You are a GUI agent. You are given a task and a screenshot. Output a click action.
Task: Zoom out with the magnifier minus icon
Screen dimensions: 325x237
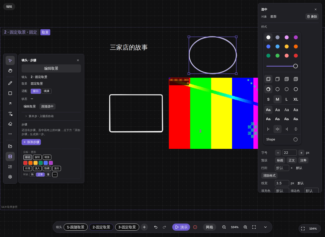[224, 227]
